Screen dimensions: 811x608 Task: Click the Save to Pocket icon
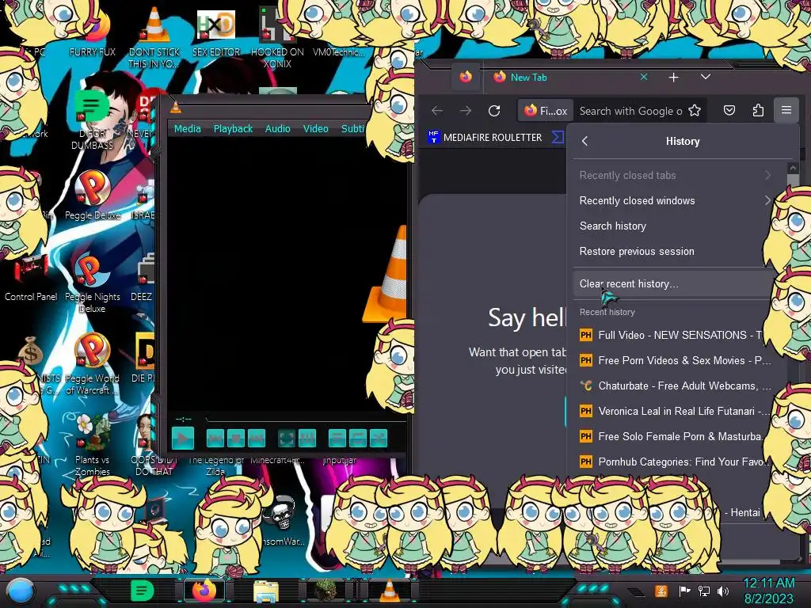tap(729, 110)
